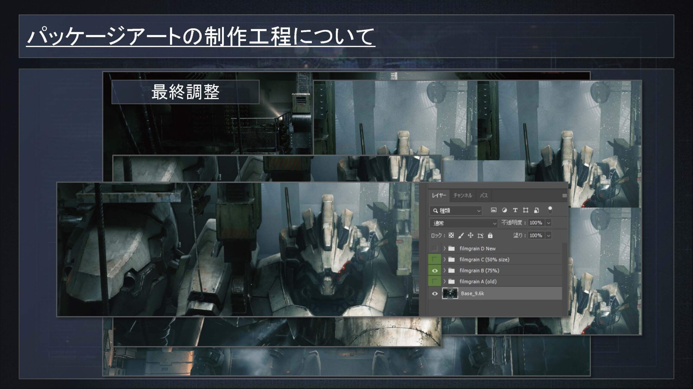Show the filmgrain C (50% size) group
693x389 pixels.
[434, 260]
